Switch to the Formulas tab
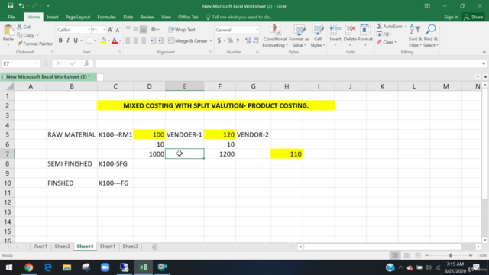 (x=107, y=17)
